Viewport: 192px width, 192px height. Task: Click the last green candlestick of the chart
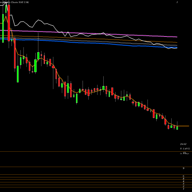(177, 128)
